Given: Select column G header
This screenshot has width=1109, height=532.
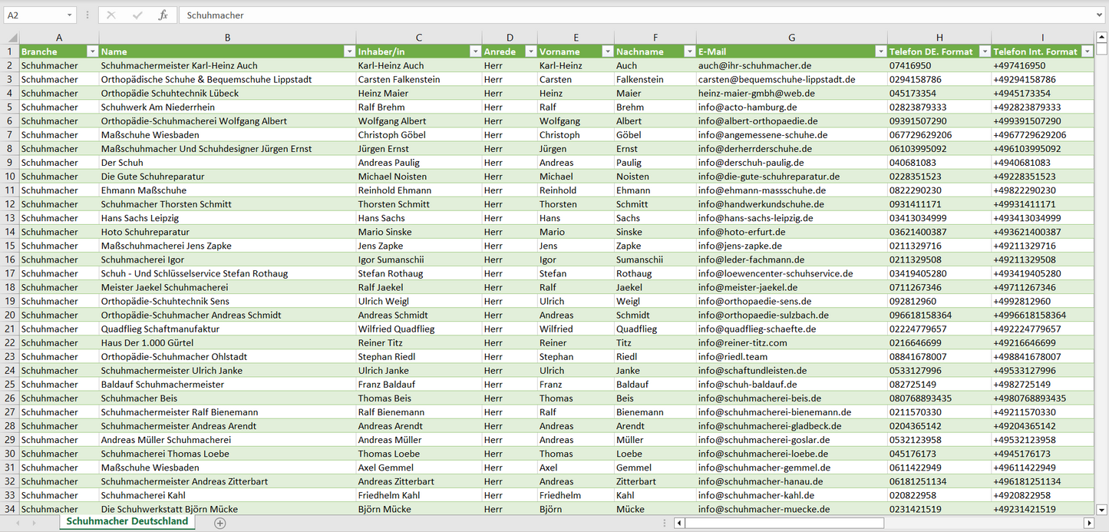Looking at the screenshot, I should pos(791,38).
